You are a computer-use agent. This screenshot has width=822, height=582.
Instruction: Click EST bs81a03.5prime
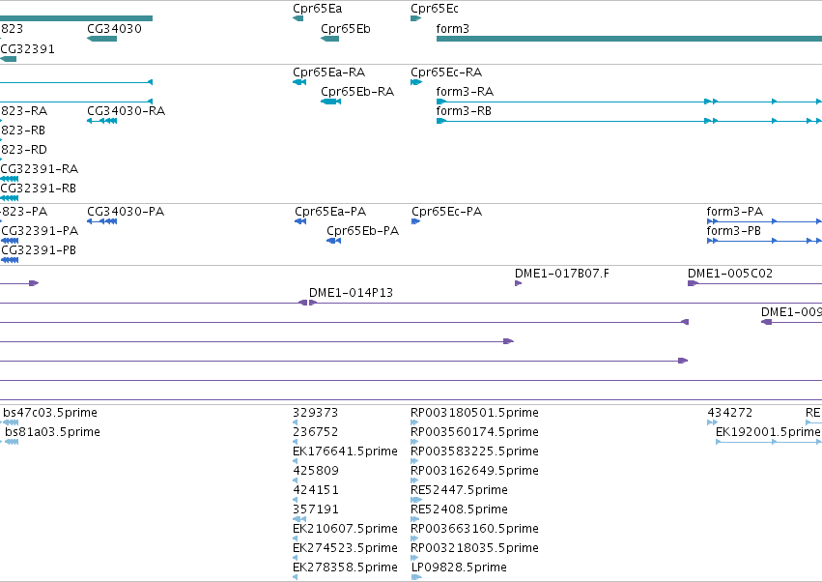pos(52,432)
